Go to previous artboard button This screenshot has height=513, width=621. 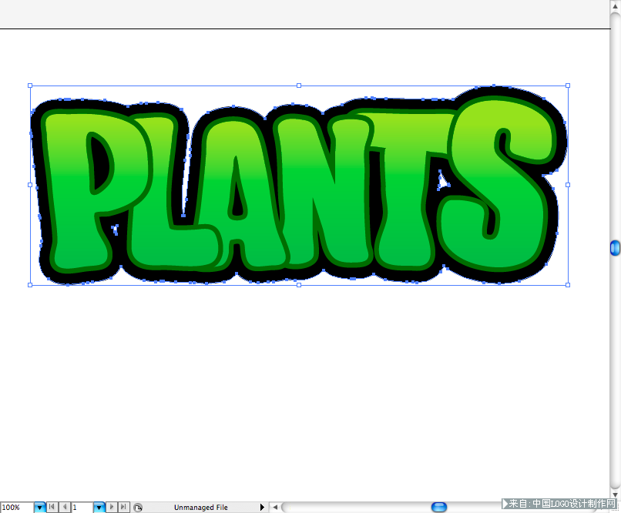coord(65,507)
